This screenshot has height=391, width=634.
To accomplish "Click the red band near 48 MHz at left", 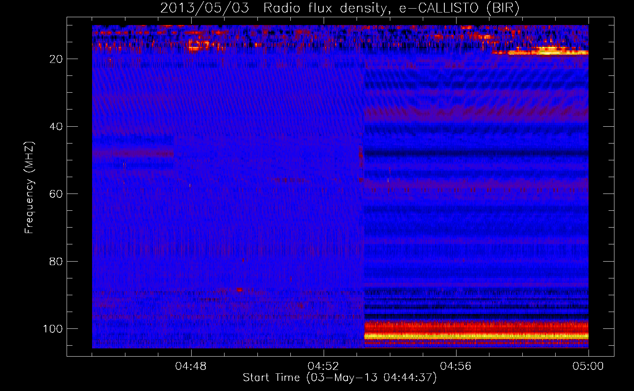I will pyautogui.click(x=133, y=154).
